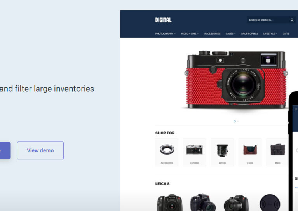
Task: Focus the Search all products field
Action: pyautogui.click(x=268, y=20)
